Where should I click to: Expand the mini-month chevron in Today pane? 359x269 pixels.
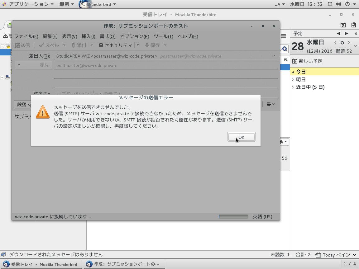(355, 46)
